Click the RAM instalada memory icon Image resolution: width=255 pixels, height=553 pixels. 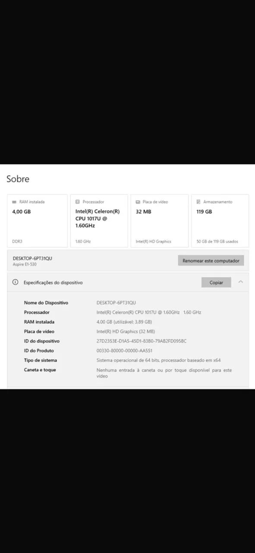(x=14, y=202)
